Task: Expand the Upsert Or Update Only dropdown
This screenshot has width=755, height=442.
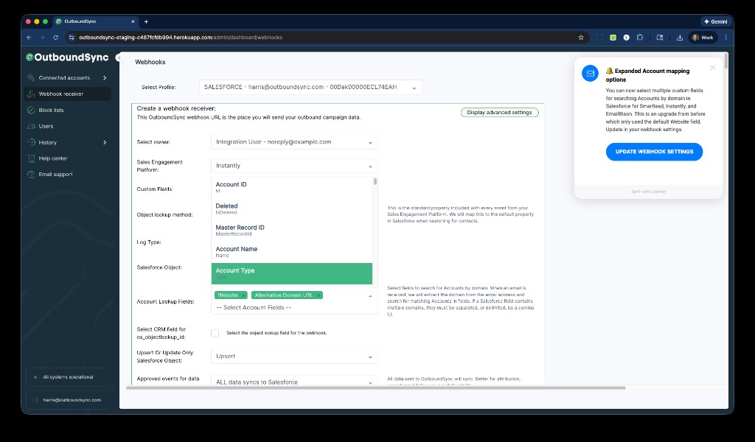Action: tap(294, 357)
